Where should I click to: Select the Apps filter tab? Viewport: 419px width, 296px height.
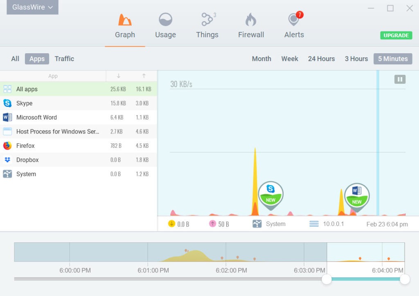coord(37,59)
